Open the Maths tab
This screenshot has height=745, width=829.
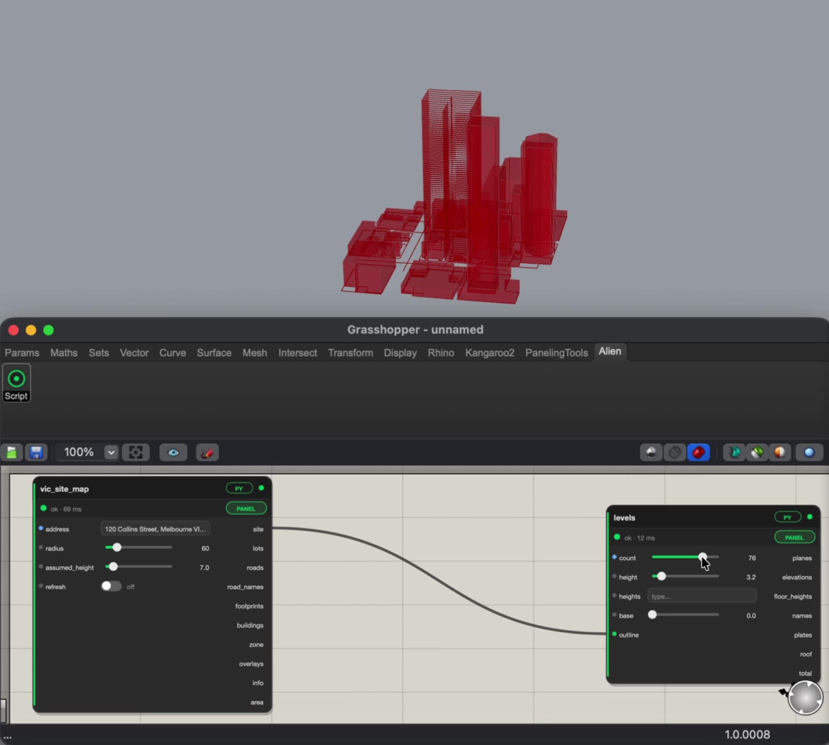pyautogui.click(x=64, y=353)
